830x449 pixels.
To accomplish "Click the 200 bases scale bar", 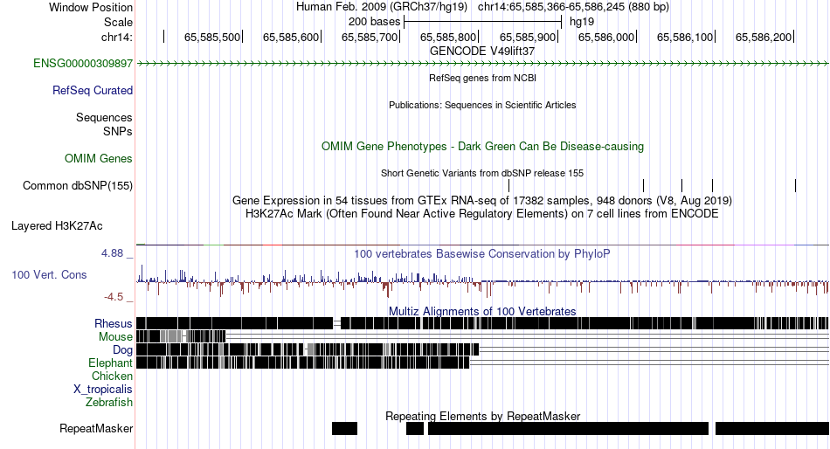I will [482, 22].
